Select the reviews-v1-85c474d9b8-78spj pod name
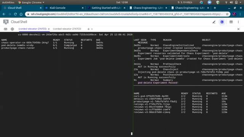 pos(152,107)
